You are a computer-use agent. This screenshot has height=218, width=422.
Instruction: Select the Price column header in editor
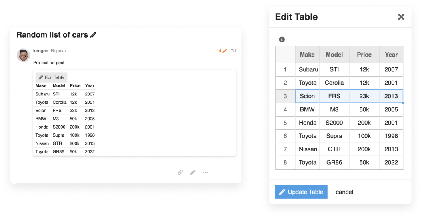click(364, 55)
